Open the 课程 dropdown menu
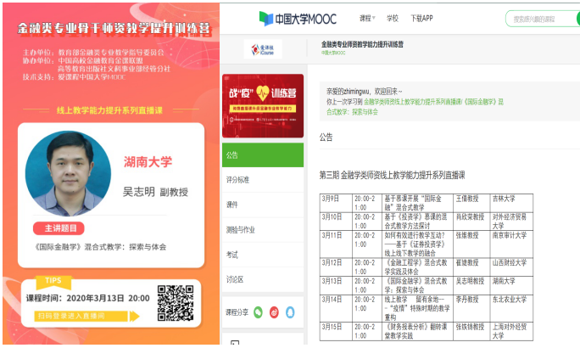580x348 pixels. coord(366,18)
